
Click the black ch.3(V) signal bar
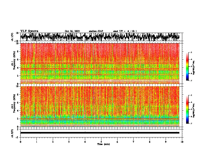coord(100,133)
